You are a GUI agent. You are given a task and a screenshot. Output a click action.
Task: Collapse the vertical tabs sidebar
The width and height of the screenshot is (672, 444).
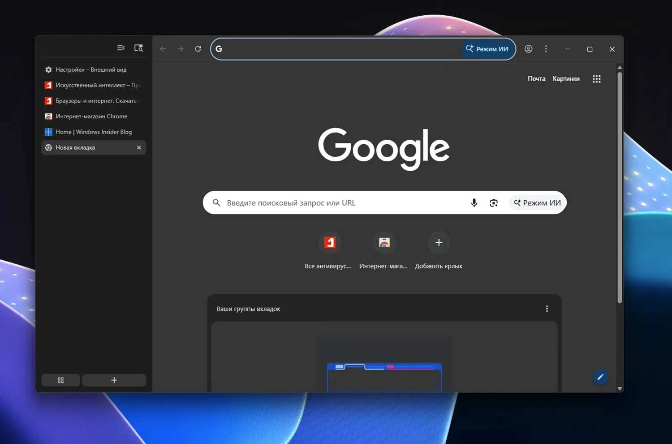(x=121, y=48)
